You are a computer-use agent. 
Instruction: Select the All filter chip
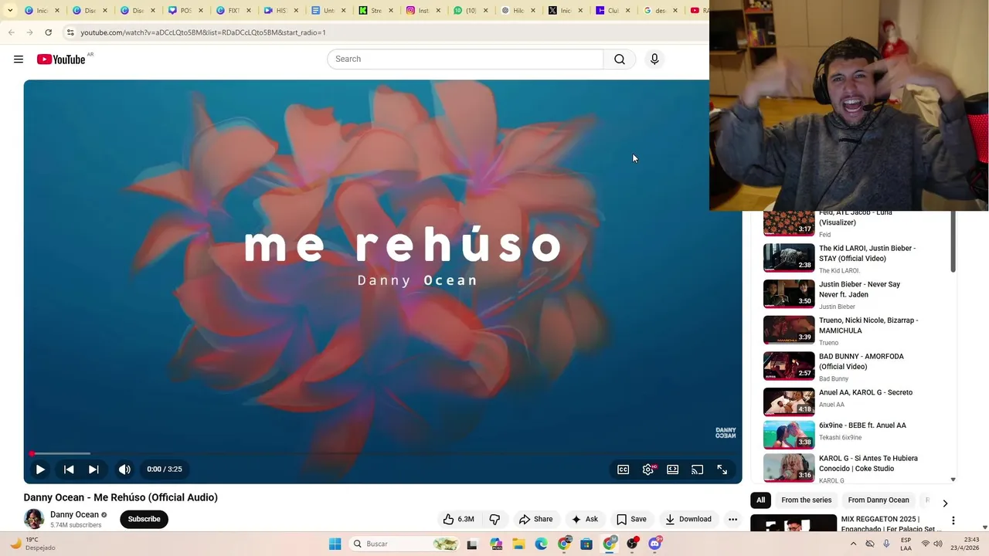coord(760,500)
